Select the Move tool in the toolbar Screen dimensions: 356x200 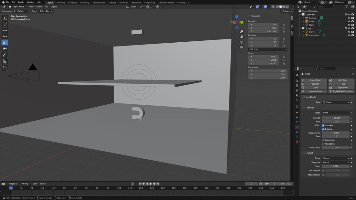click(5, 30)
